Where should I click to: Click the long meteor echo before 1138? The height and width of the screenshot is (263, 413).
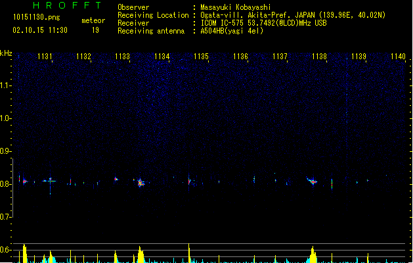coord(313,181)
